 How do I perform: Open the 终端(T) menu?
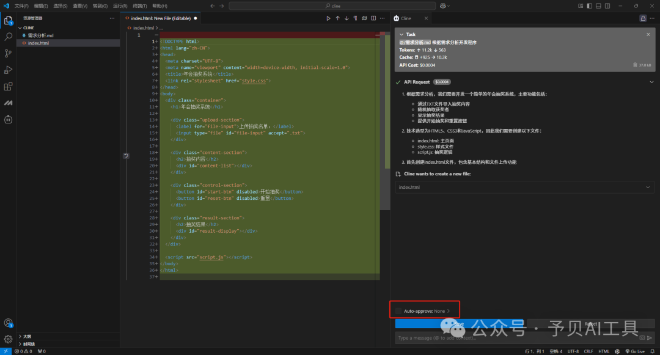pyautogui.click(x=140, y=6)
